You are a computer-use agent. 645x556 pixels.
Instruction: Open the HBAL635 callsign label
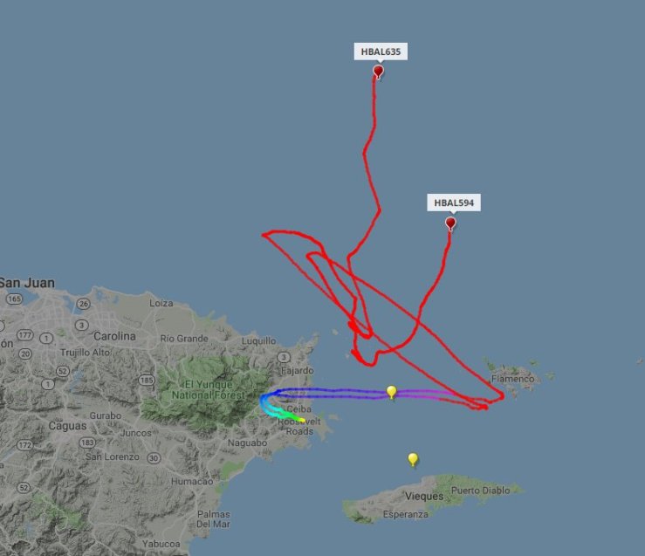point(381,51)
